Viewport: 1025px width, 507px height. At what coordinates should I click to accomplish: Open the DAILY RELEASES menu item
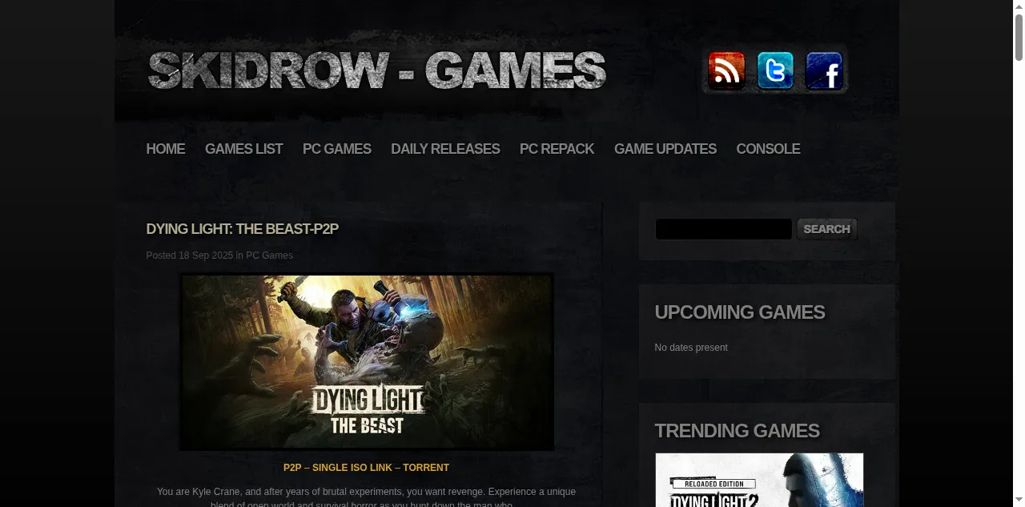pos(445,149)
